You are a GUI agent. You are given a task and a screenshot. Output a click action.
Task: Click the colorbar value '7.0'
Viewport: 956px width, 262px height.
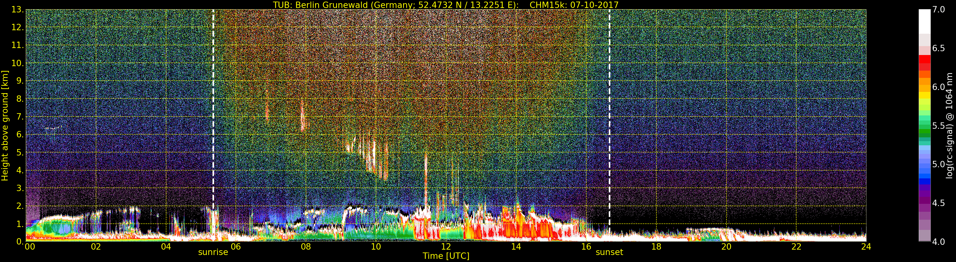938,10
